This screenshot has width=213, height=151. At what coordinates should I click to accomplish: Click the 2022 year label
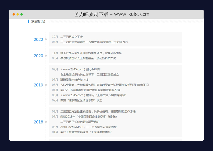[x=38, y=39]
